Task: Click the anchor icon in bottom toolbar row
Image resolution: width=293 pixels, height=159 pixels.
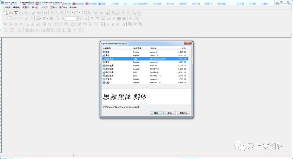Action: click(x=64, y=30)
